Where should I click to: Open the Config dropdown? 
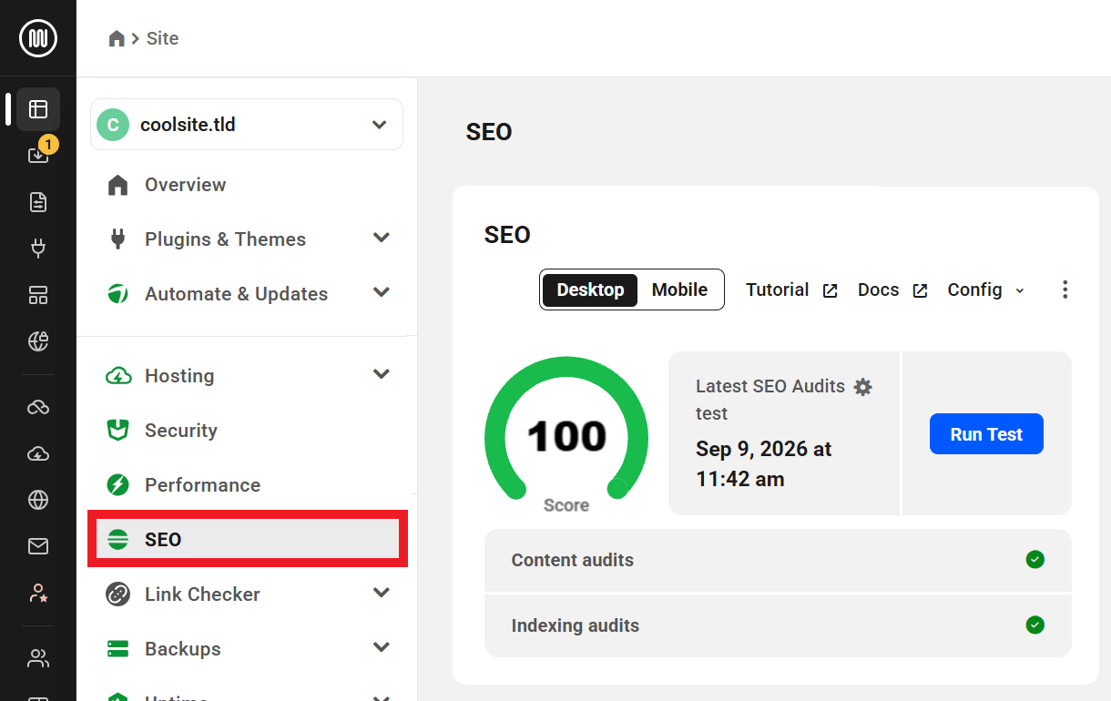click(986, 290)
